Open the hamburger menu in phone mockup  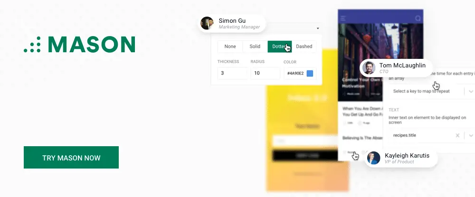(x=343, y=19)
